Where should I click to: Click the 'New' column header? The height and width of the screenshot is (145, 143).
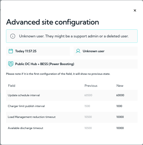[x=120, y=86]
